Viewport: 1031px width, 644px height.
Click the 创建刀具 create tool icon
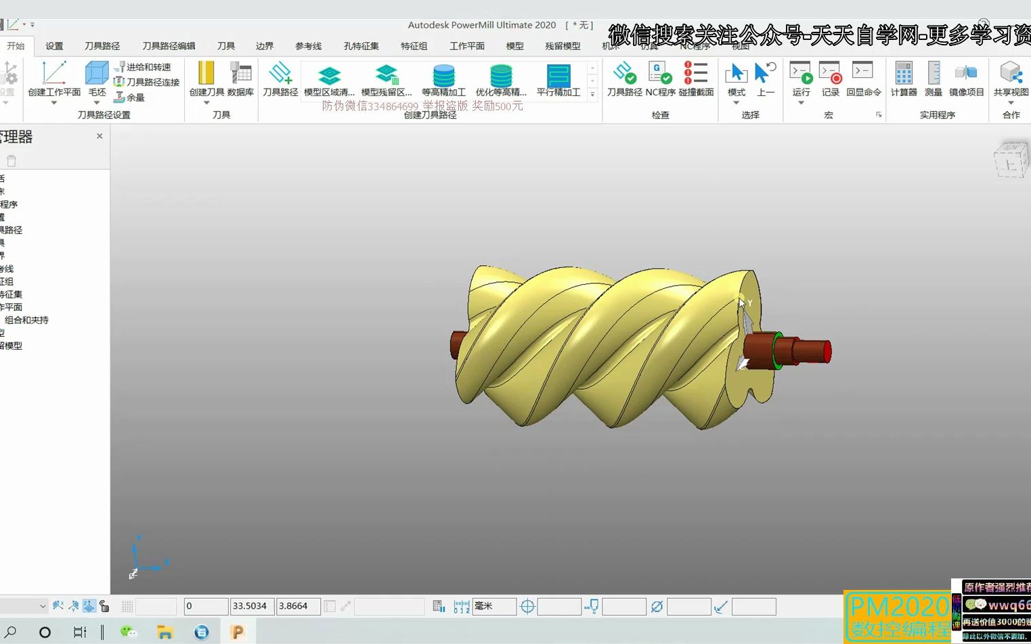pos(206,73)
